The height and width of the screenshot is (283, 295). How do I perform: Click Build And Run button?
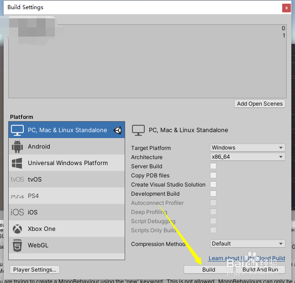[x=260, y=270]
